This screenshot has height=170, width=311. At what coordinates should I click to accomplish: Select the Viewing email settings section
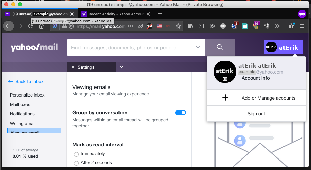(x=34, y=131)
